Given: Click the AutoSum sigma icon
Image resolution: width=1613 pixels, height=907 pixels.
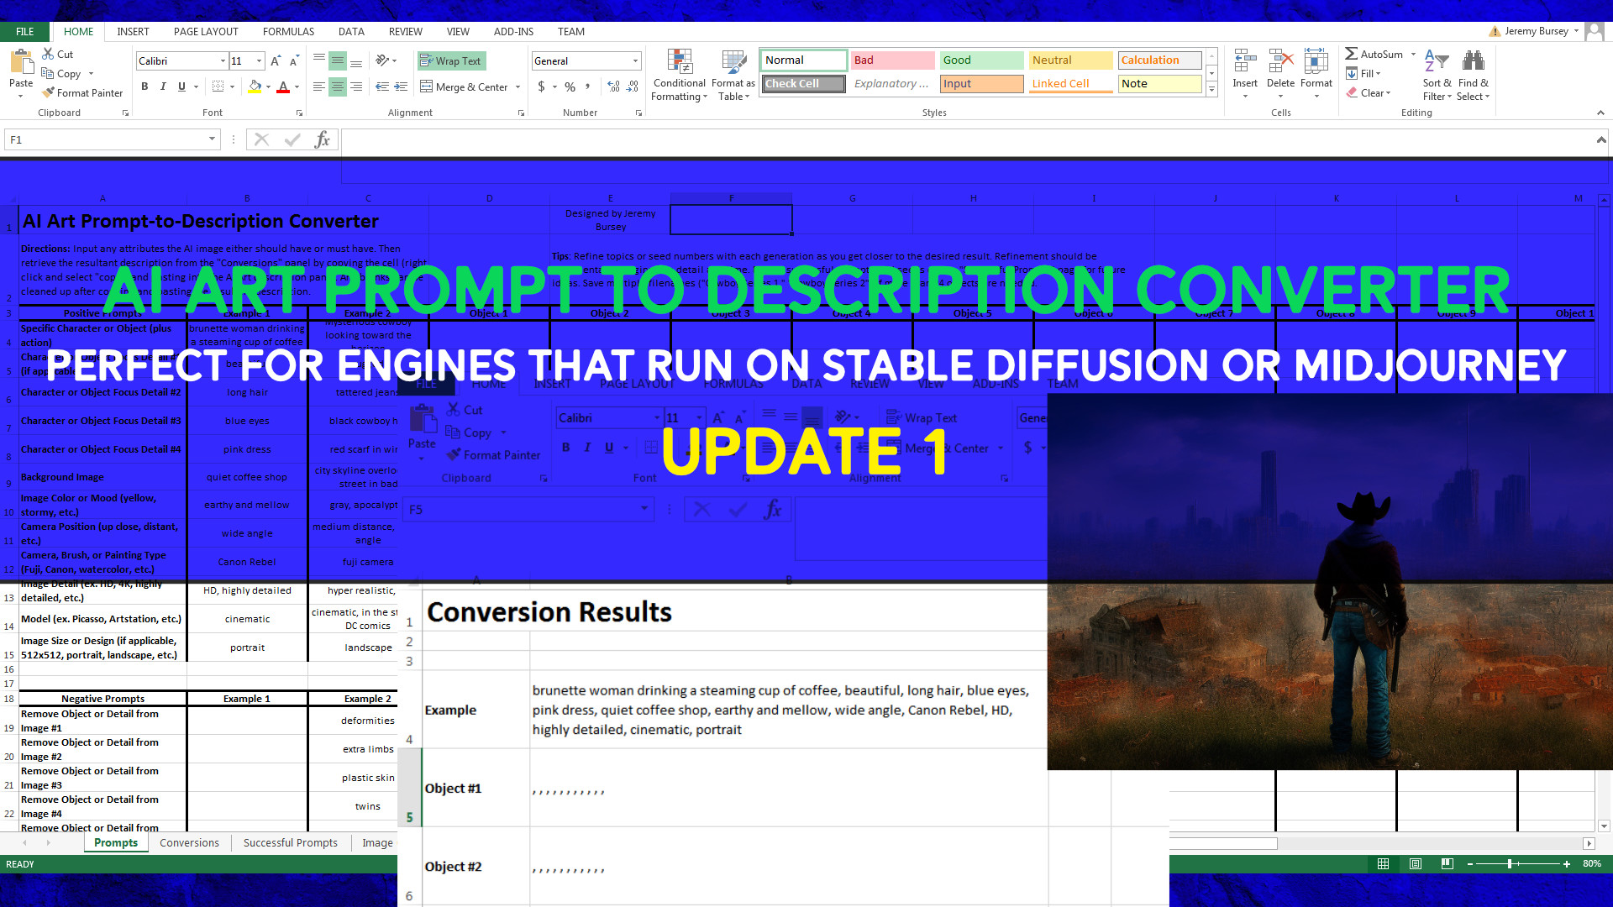Looking at the screenshot, I should 1351,54.
